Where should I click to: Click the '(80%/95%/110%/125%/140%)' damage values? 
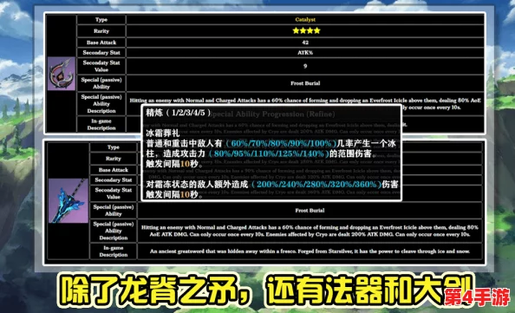pyautogui.click(x=269, y=153)
